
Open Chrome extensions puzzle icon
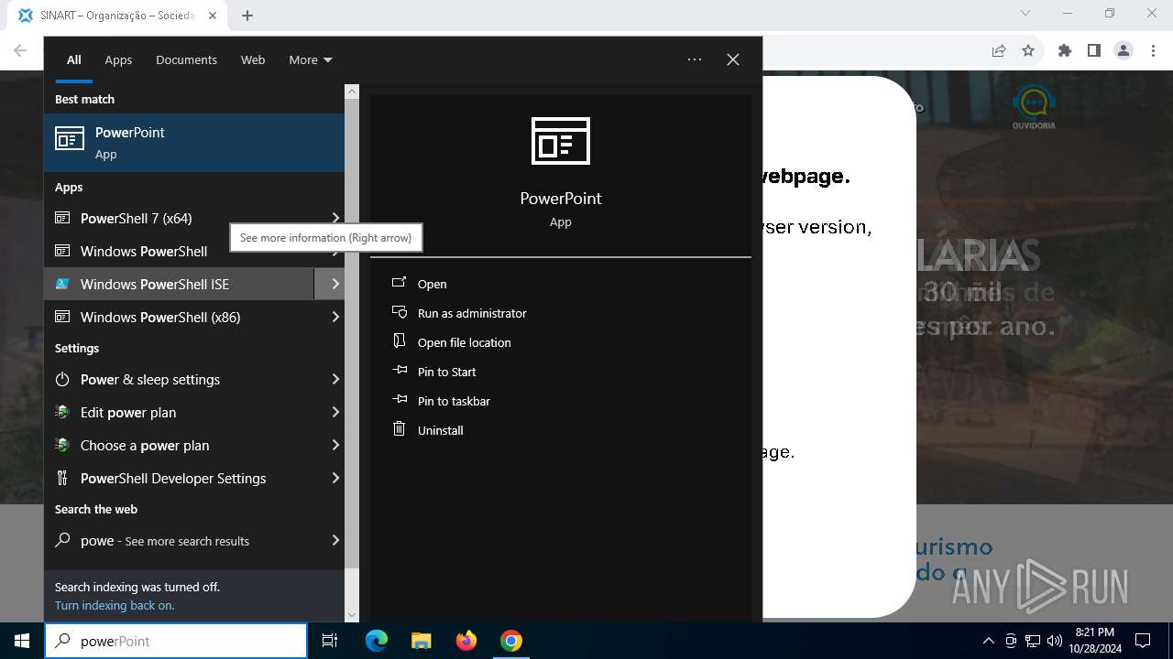1065,50
